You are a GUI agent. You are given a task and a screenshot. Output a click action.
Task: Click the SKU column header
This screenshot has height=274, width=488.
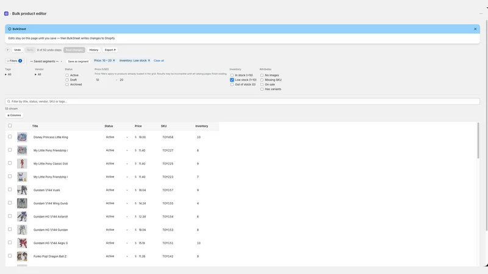coord(163,126)
